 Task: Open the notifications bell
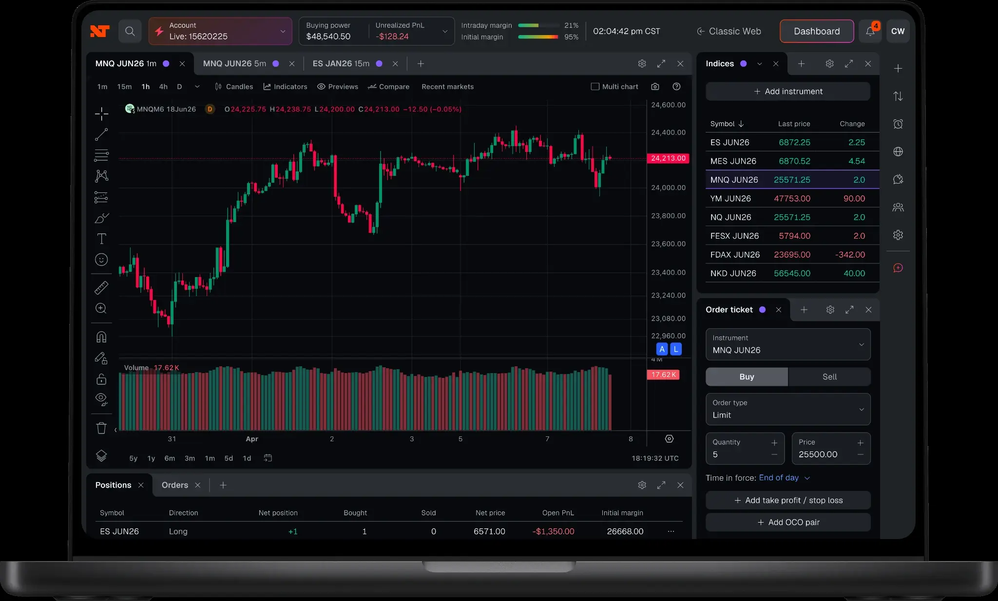(870, 31)
